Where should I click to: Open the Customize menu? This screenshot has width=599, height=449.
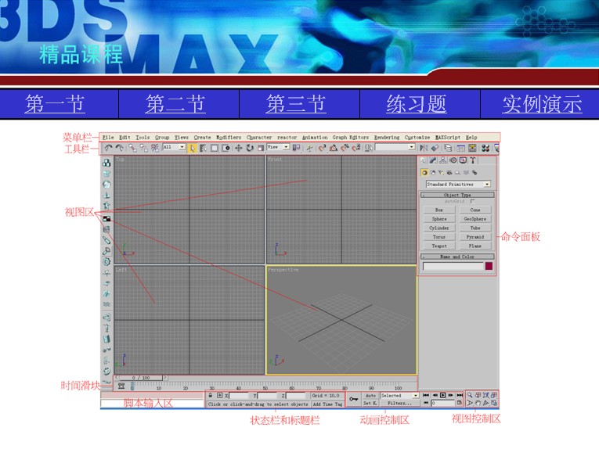[417, 138]
